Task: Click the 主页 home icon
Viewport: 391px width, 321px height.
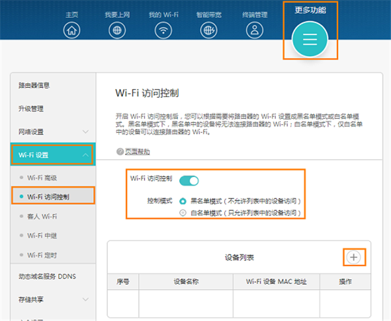Action: pos(72,30)
